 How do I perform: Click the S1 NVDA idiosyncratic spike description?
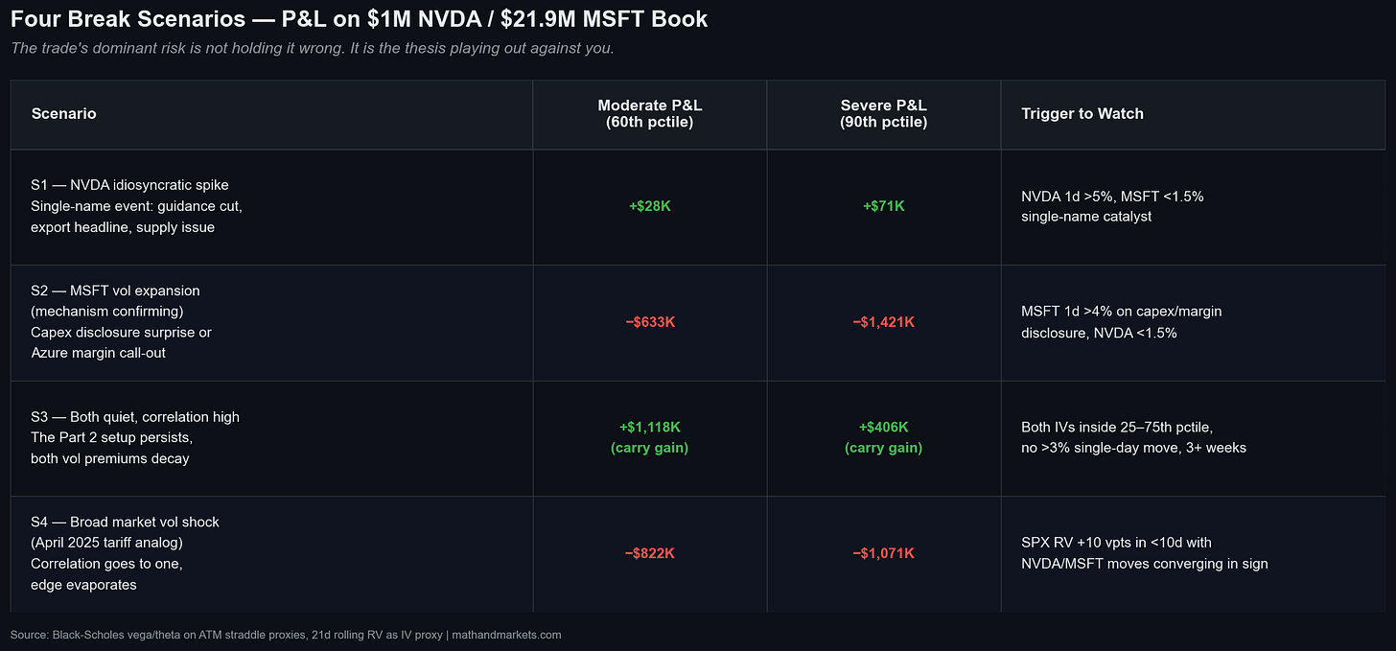pos(136,206)
